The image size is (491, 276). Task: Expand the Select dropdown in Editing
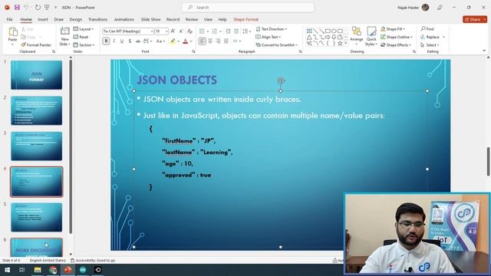[430, 45]
